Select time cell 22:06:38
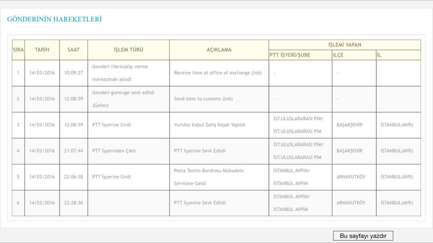 pos(74,177)
